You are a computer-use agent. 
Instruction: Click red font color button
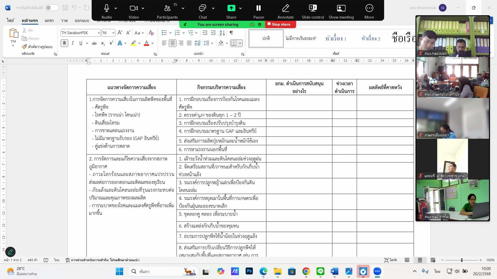pos(147,43)
